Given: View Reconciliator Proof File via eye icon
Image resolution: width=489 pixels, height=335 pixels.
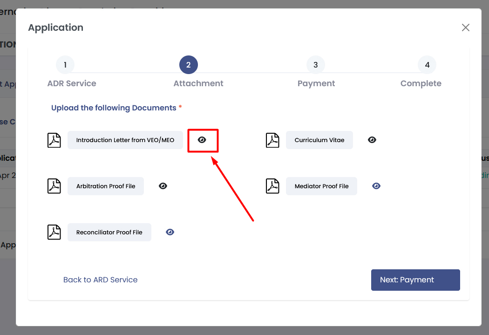Looking at the screenshot, I should click(170, 232).
